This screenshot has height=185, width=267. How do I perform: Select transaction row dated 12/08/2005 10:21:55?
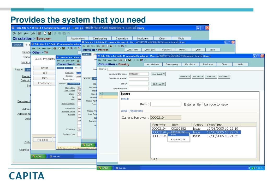[x=196, y=136]
